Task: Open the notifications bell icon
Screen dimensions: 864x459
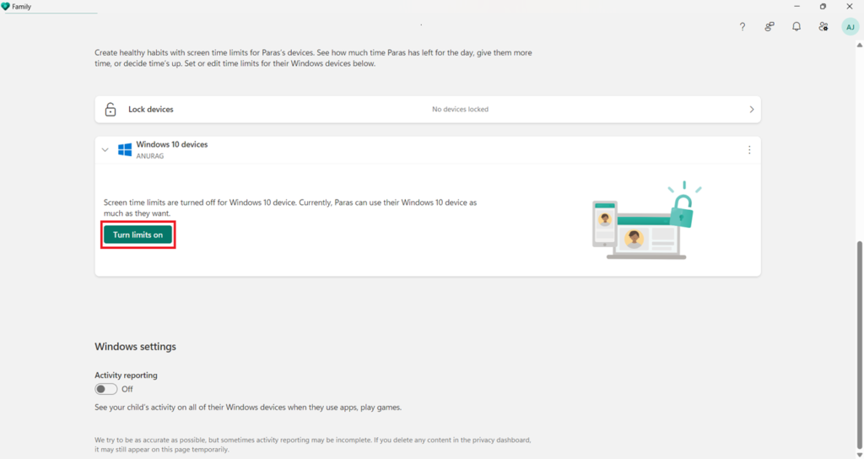Action: point(796,26)
